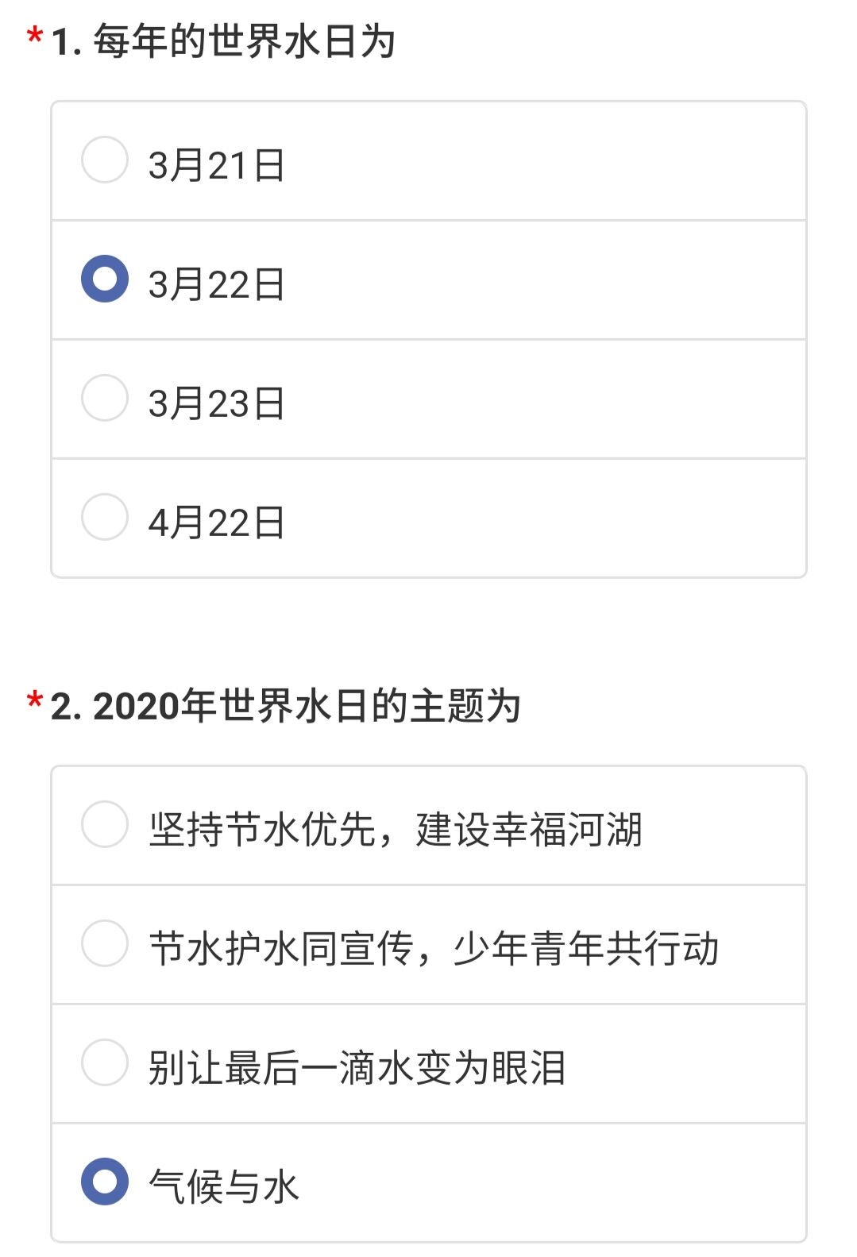Image resolution: width=857 pixels, height=1257 pixels.
Task: Choose radio for 气候与水
Action: (105, 1182)
